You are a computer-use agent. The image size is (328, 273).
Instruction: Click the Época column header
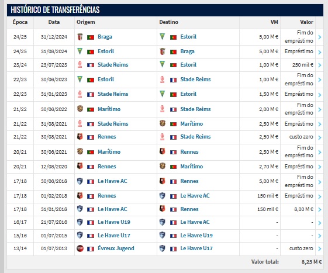pos(20,22)
